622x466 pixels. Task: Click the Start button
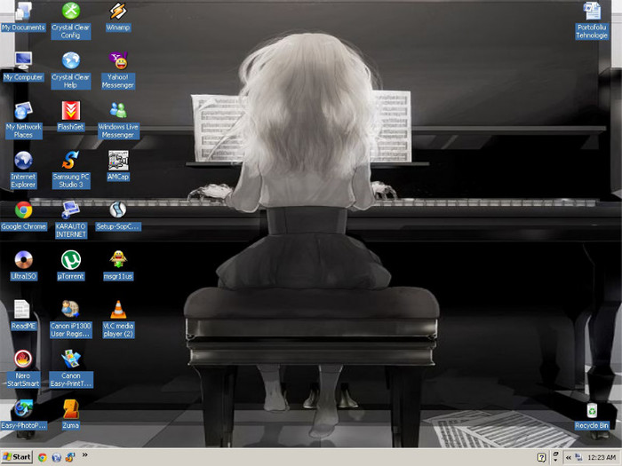17,457
